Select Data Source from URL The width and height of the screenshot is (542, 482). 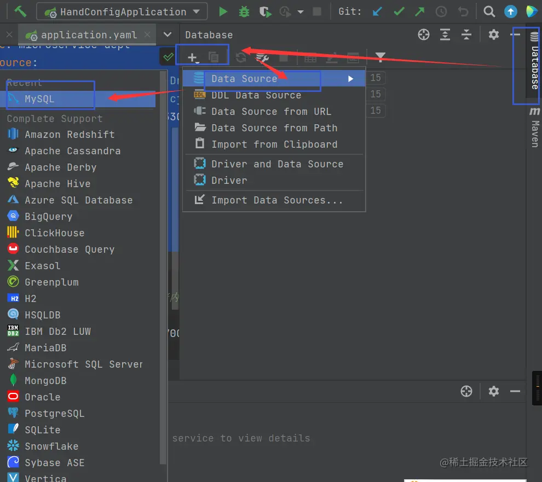(274, 111)
